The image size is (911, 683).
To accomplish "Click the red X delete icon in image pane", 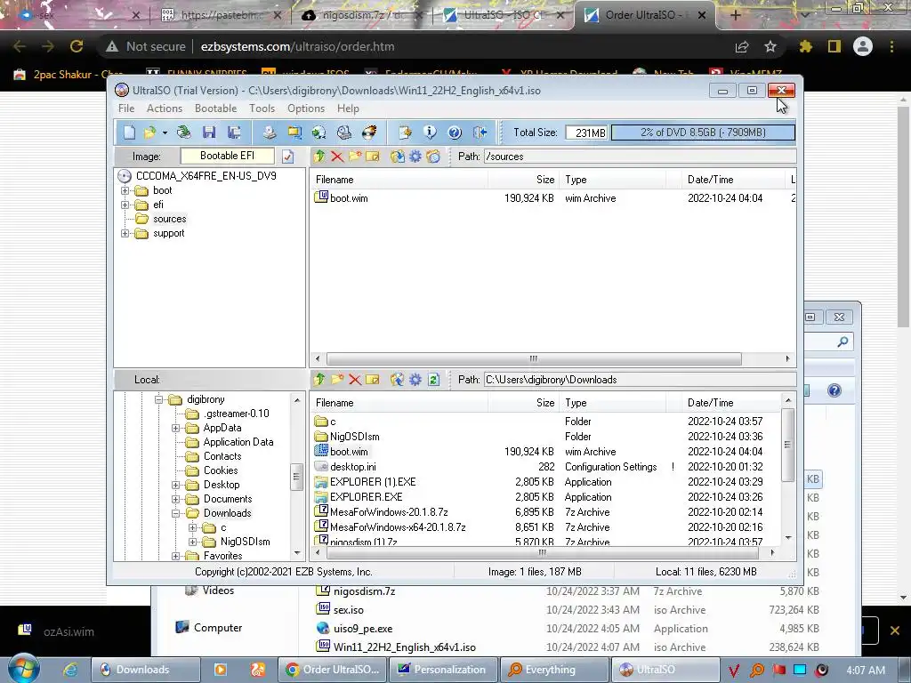I will (337, 157).
